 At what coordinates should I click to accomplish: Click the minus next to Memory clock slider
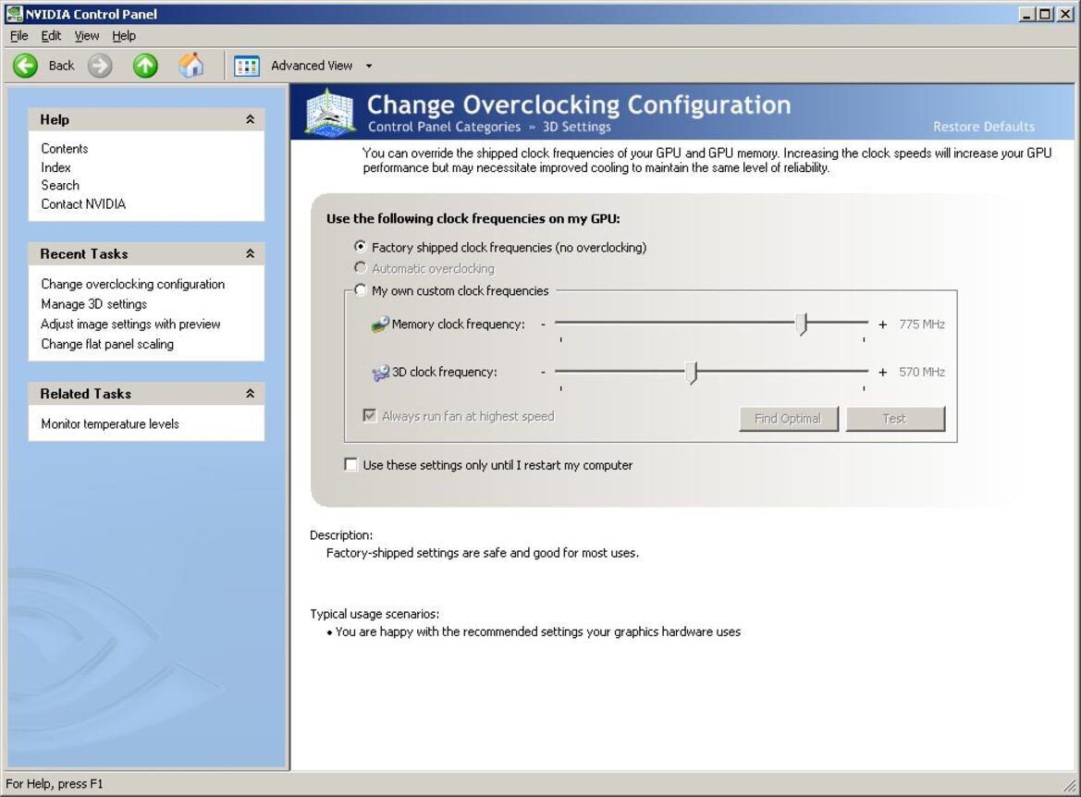point(543,324)
